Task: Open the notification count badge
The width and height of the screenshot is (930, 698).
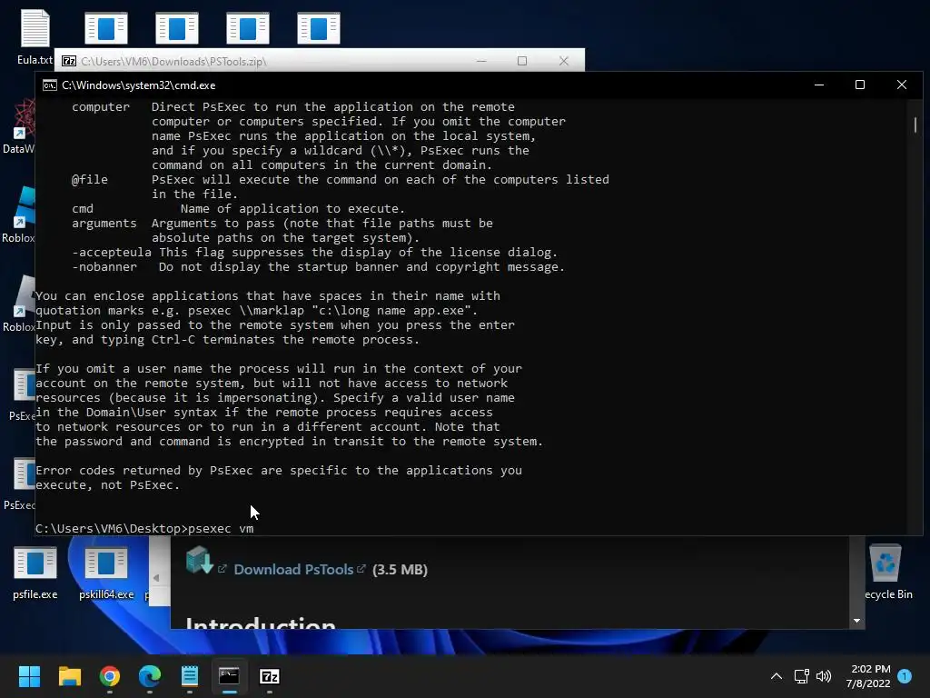Action: coord(905,676)
